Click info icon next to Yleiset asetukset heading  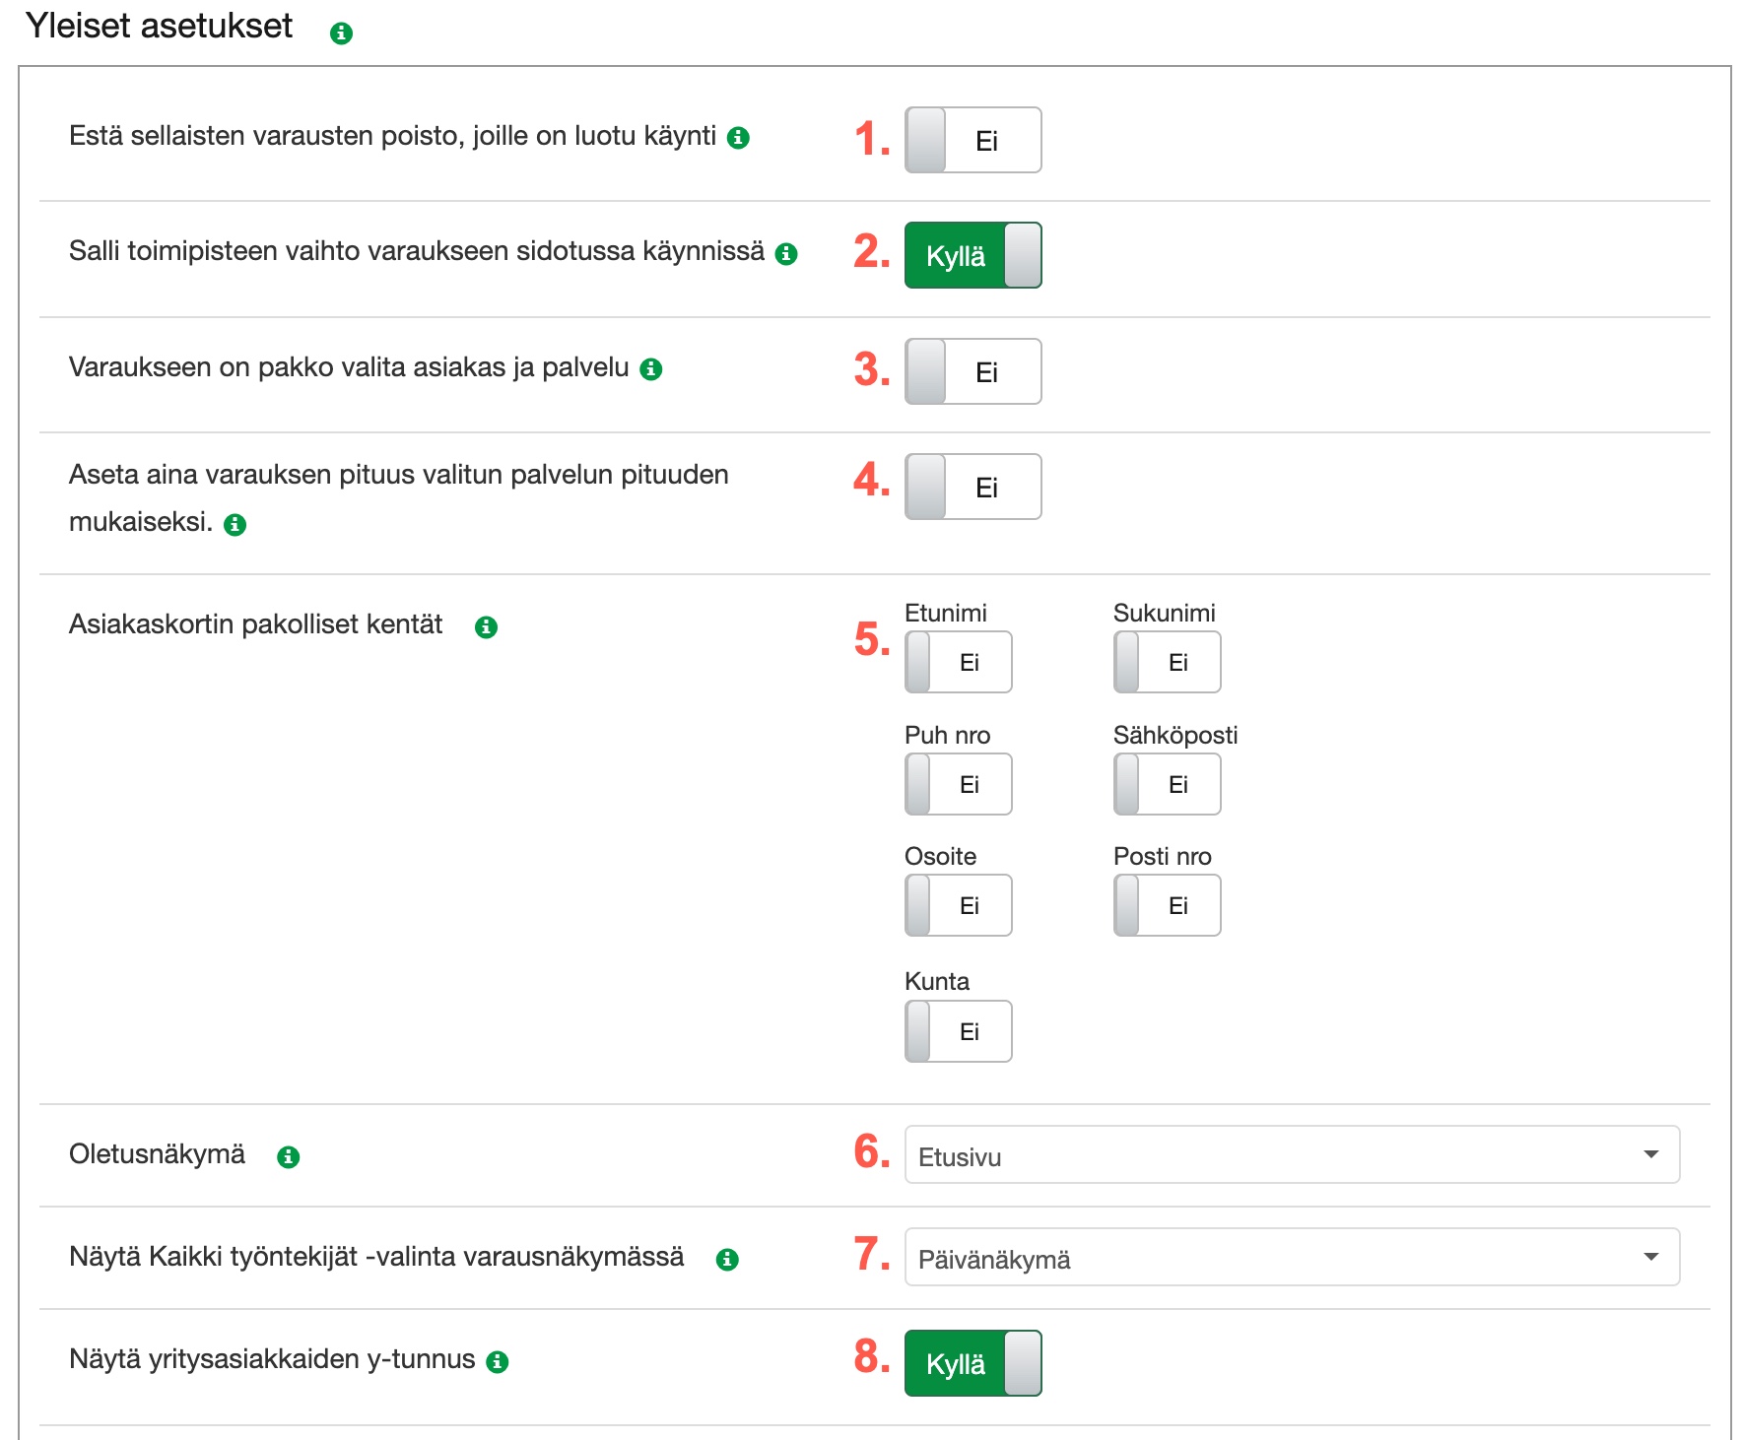[x=341, y=33]
